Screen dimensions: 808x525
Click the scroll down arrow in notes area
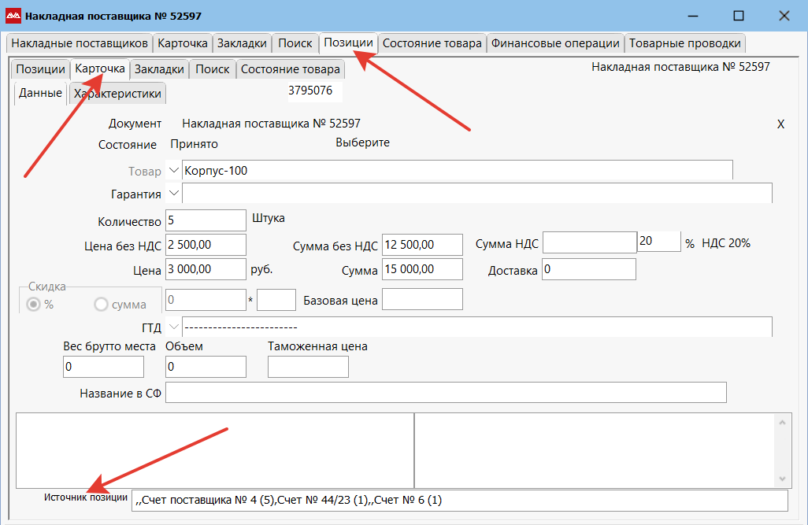click(x=781, y=479)
